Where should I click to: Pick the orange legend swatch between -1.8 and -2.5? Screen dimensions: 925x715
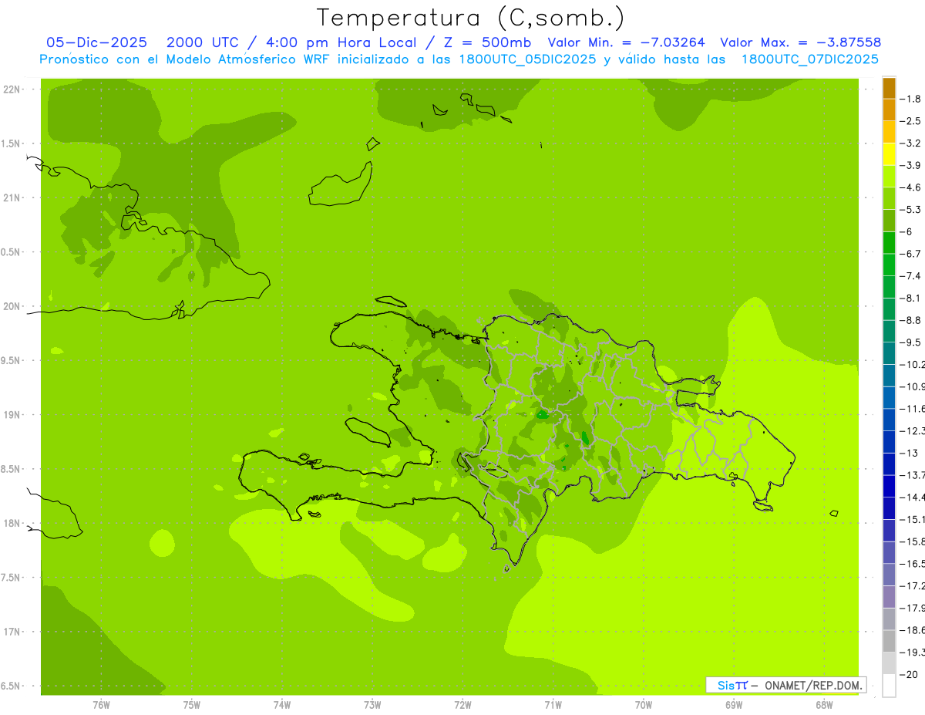pyautogui.click(x=889, y=110)
